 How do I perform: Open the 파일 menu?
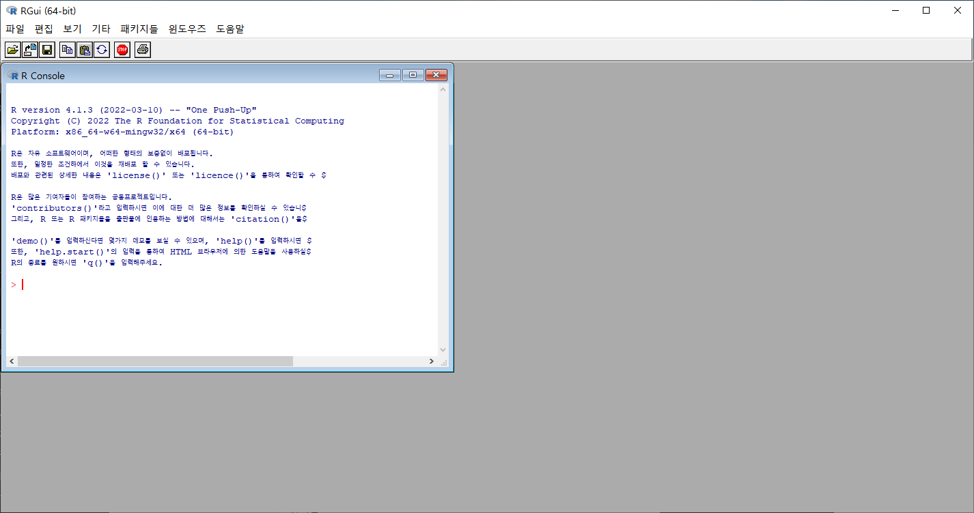click(x=15, y=29)
